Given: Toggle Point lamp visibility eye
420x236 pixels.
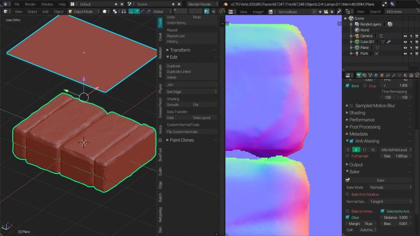Looking at the screenshot, I should (x=405, y=54).
